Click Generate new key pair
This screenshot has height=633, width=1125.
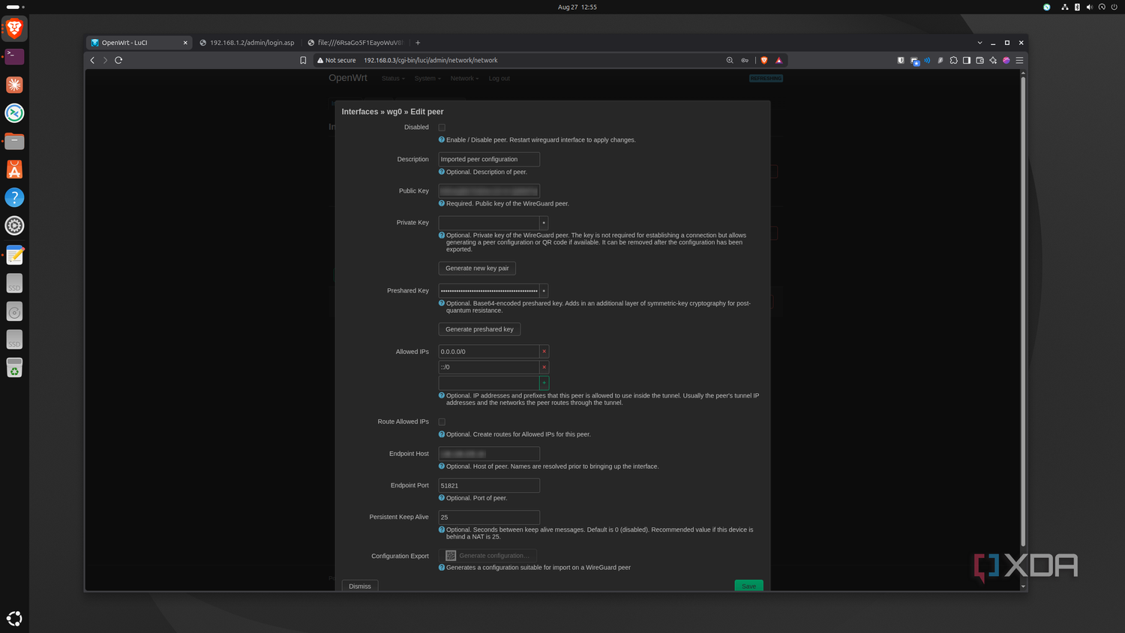pos(477,268)
